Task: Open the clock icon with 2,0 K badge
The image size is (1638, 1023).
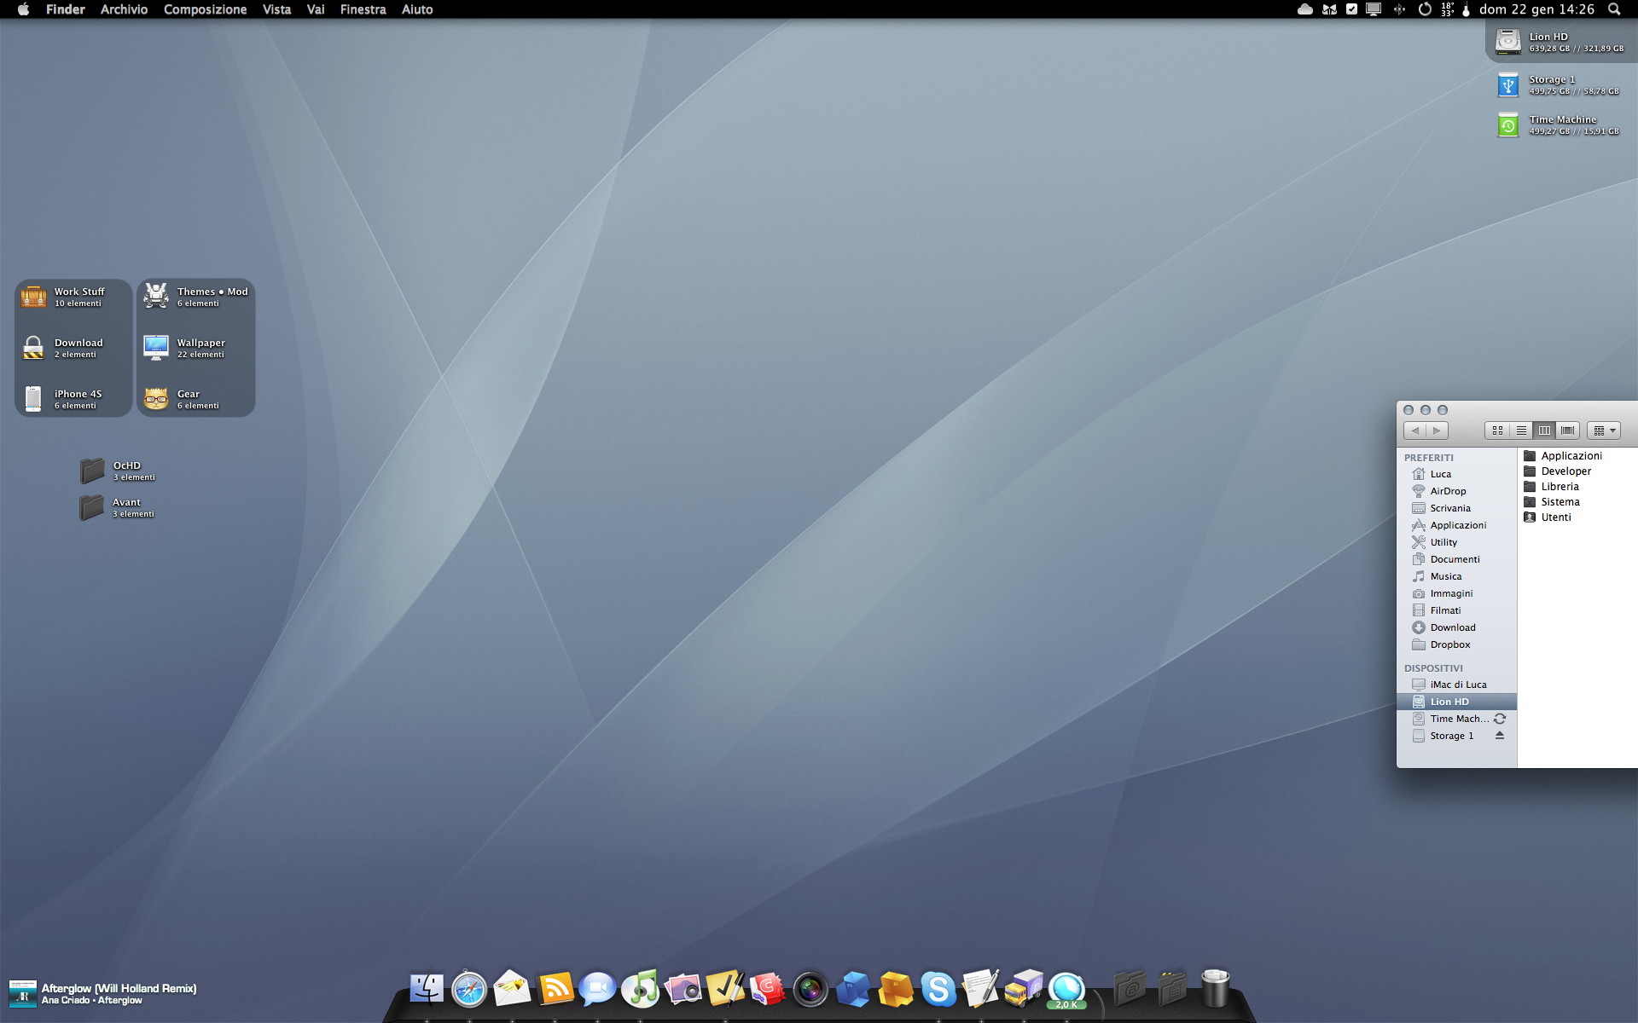Action: click(1066, 990)
